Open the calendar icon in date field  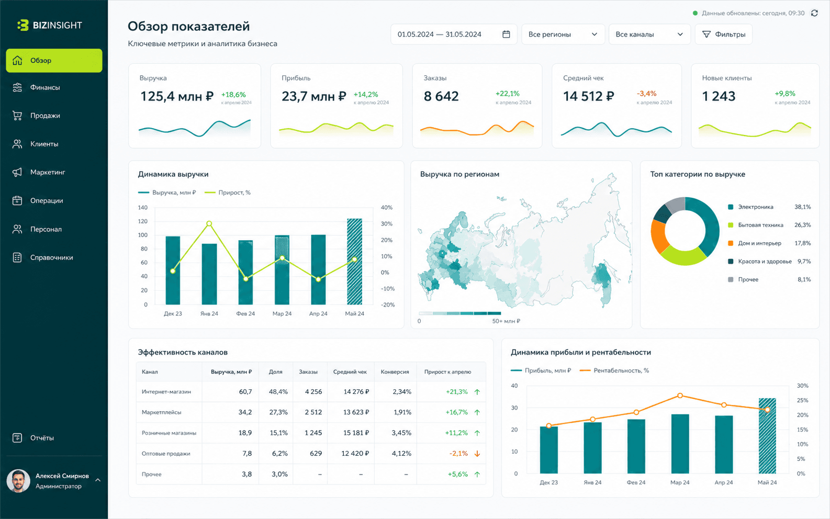506,34
